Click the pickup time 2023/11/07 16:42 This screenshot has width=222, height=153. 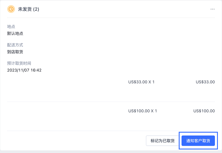(x=24, y=70)
